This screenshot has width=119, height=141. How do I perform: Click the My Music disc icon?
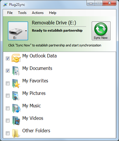(x=16, y=108)
